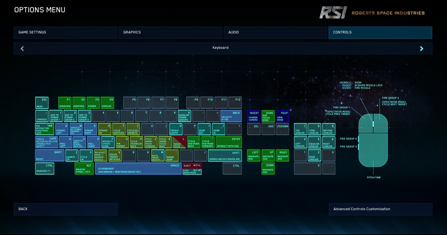
Task: Click the Enter Interact With HUD key
Action: coord(229,142)
